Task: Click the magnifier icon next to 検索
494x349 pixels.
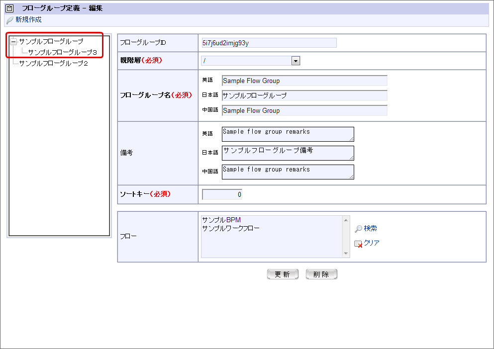Action: [x=358, y=229]
